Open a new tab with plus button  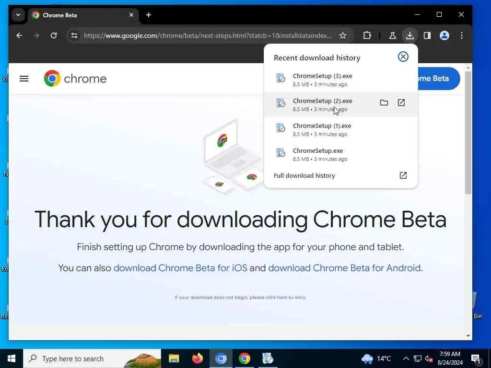[x=149, y=15]
